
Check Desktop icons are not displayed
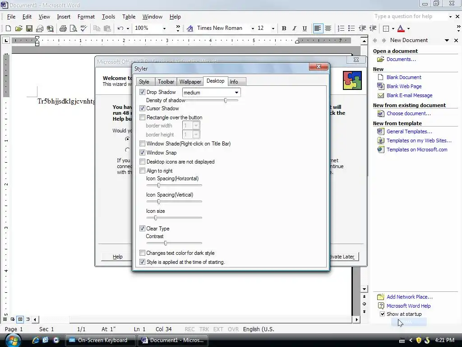[x=142, y=162]
